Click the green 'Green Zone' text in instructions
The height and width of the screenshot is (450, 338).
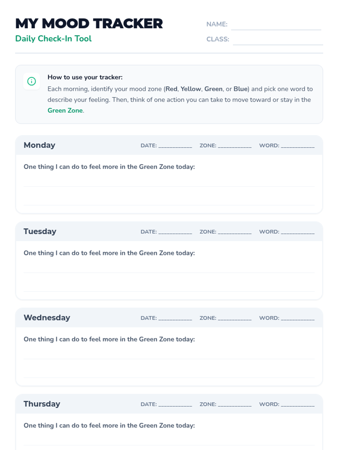pyautogui.click(x=65, y=111)
